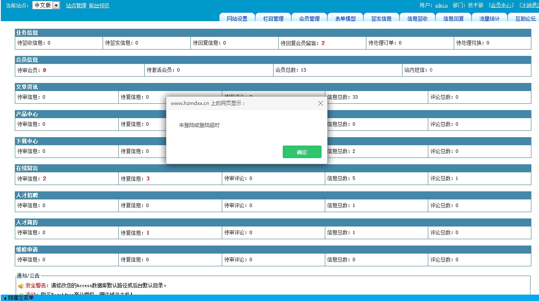
Task: Go to the 签发信息 tab
Action: tap(381, 19)
